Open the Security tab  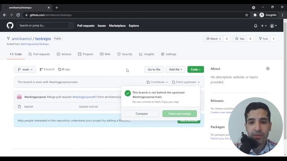click(x=125, y=54)
